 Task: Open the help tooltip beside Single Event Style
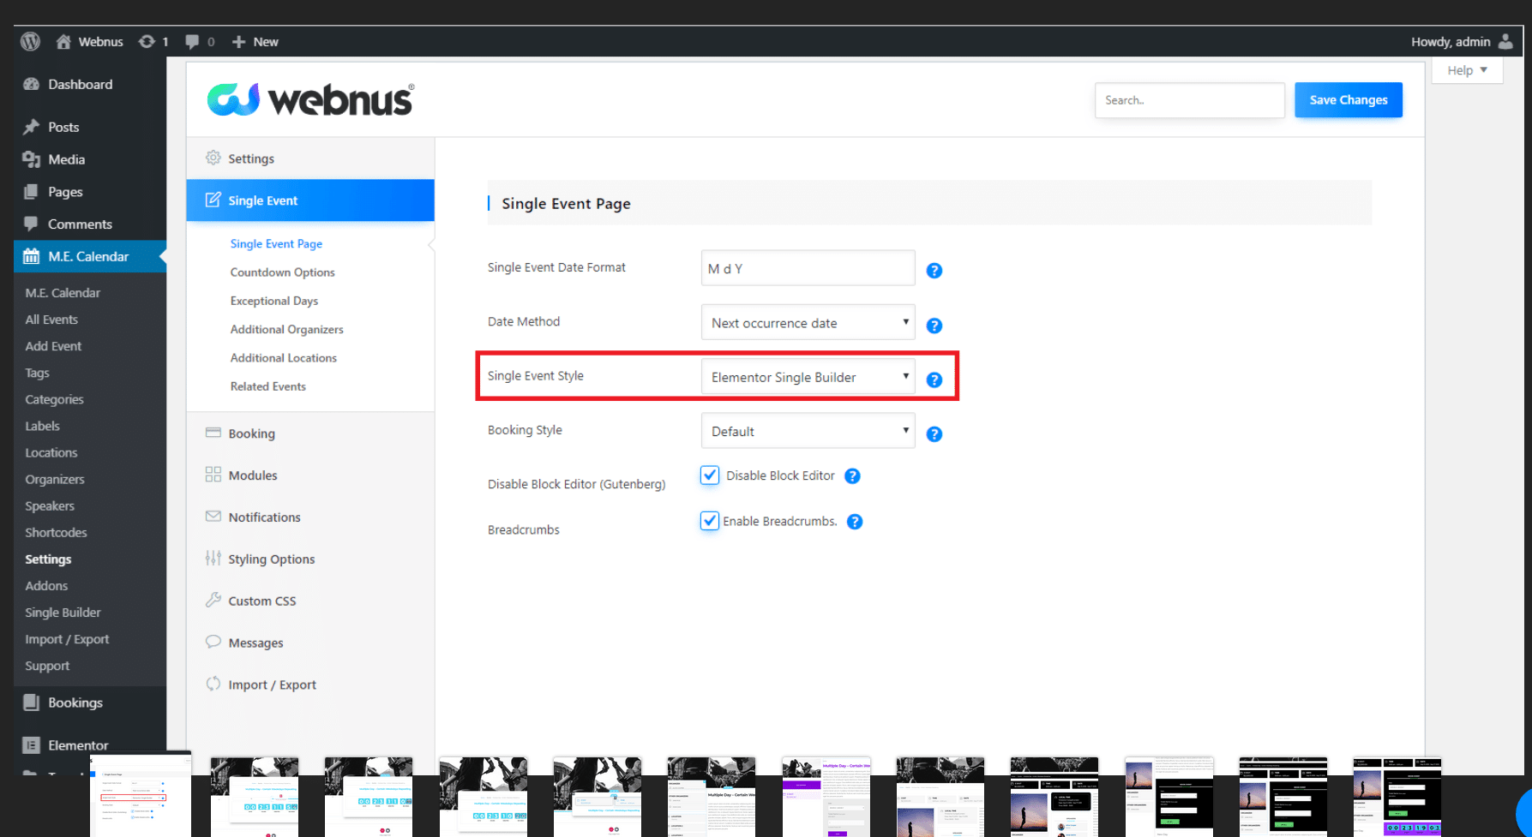(934, 380)
